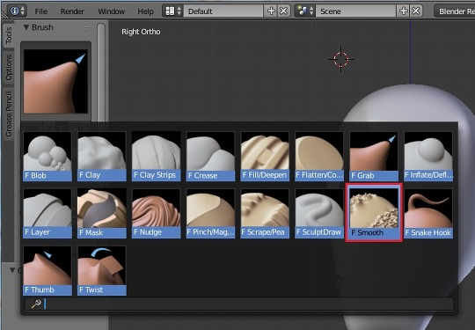Click the search magnifier icon
This screenshot has width=475, height=330.
pos(36,304)
